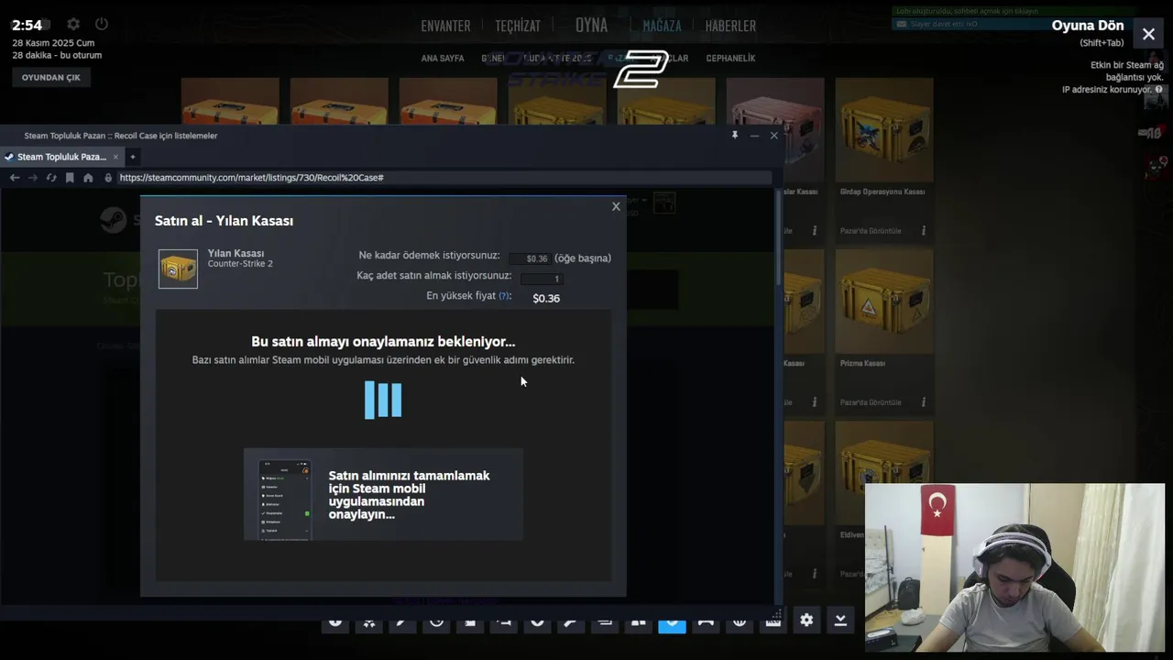Open the MAĞAZA menu
1173x660 pixels.
tap(662, 27)
